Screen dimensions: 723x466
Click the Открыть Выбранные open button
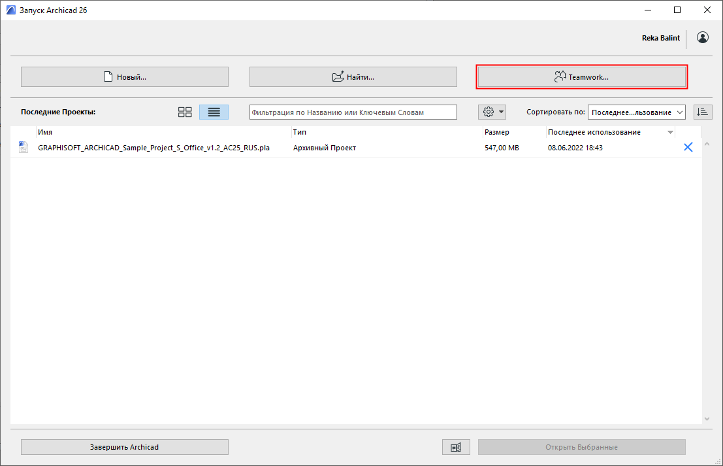pyautogui.click(x=581, y=447)
